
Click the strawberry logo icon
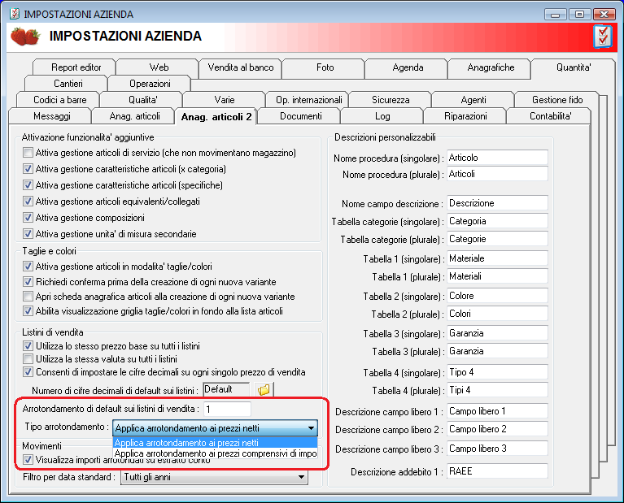(25, 37)
